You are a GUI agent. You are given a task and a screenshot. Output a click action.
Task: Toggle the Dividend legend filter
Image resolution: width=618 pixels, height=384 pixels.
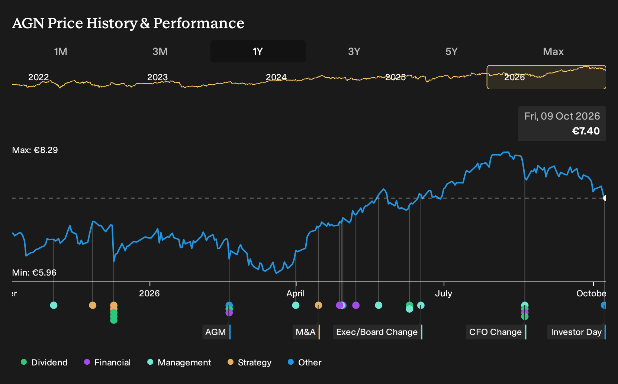click(44, 362)
